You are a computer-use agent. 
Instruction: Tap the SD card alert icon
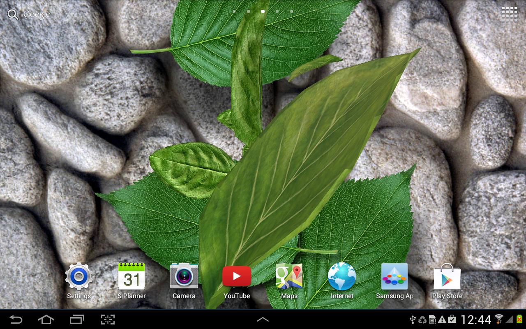[x=432, y=320]
